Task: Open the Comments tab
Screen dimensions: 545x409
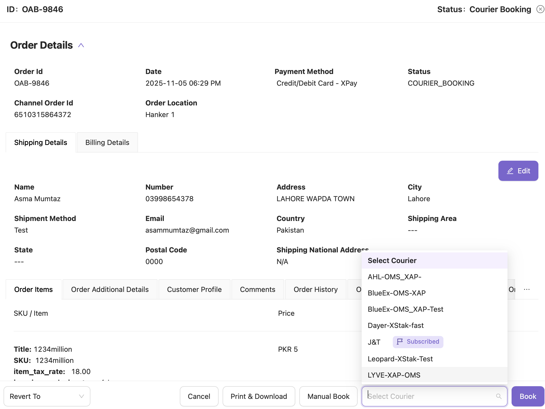Action: (x=258, y=289)
